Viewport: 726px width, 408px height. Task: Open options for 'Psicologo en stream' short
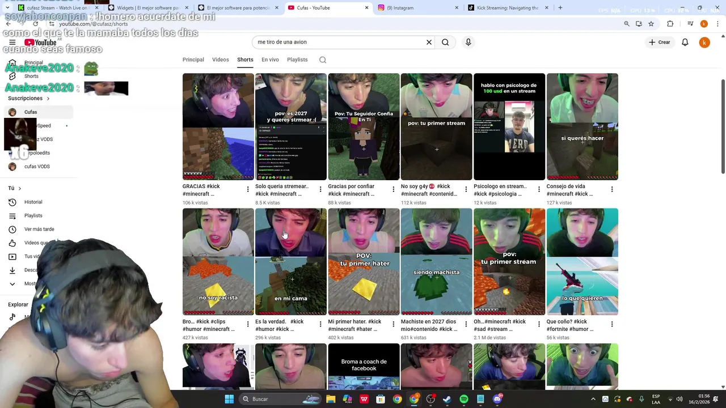point(539,189)
